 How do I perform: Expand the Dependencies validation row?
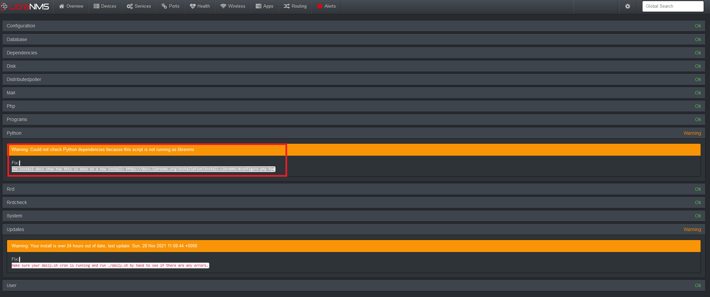(354, 53)
